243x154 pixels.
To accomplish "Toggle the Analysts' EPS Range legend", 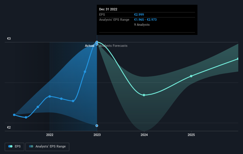I will [47, 147].
